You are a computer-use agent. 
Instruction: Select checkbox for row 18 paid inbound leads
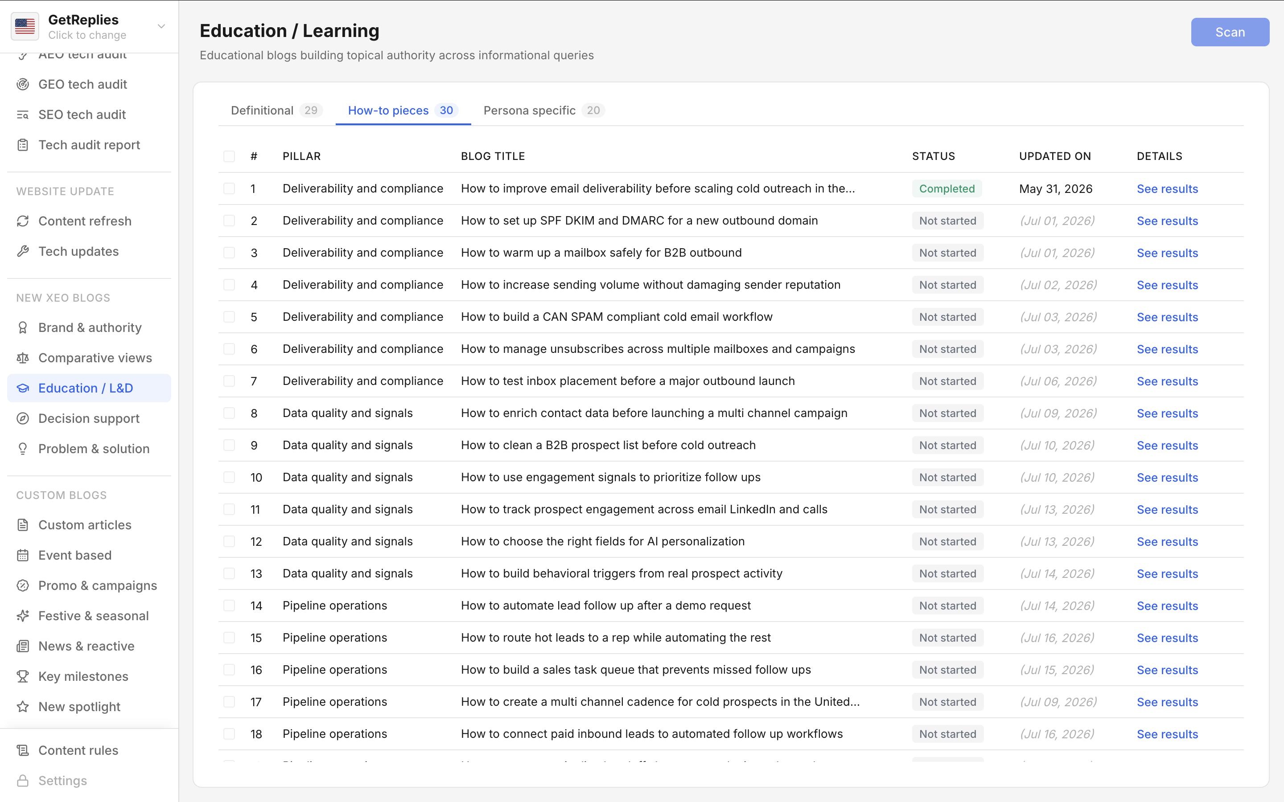(229, 734)
